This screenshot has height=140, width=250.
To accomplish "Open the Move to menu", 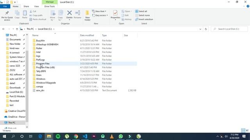I will coord(52,16).
